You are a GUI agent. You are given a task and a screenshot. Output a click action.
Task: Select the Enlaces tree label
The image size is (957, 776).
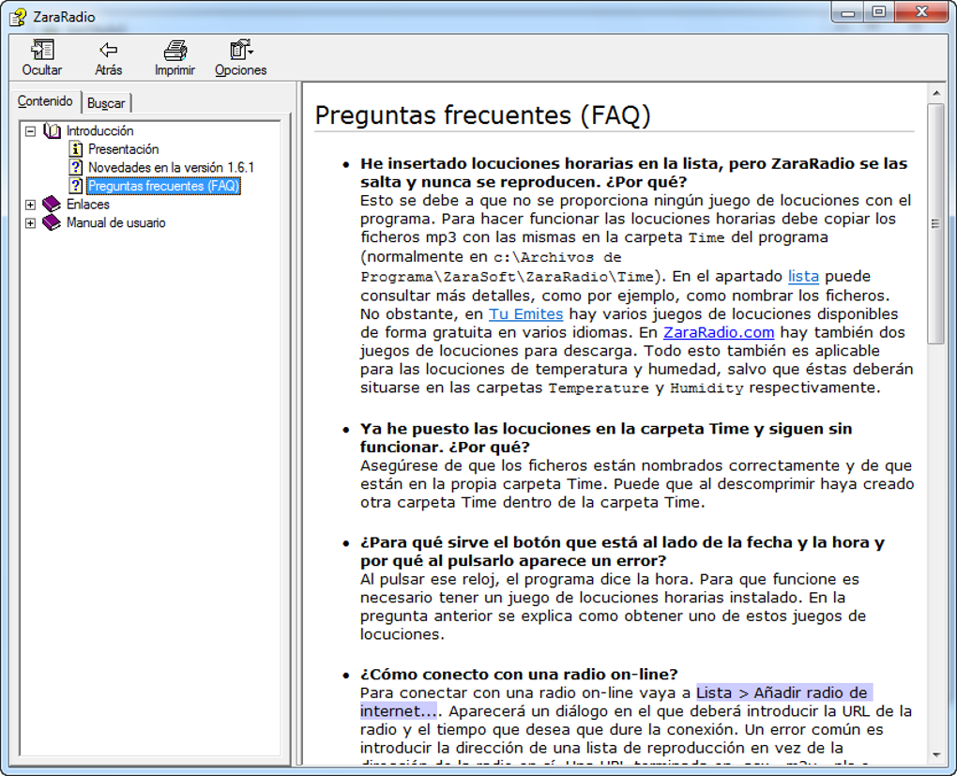tap(88, 204)
